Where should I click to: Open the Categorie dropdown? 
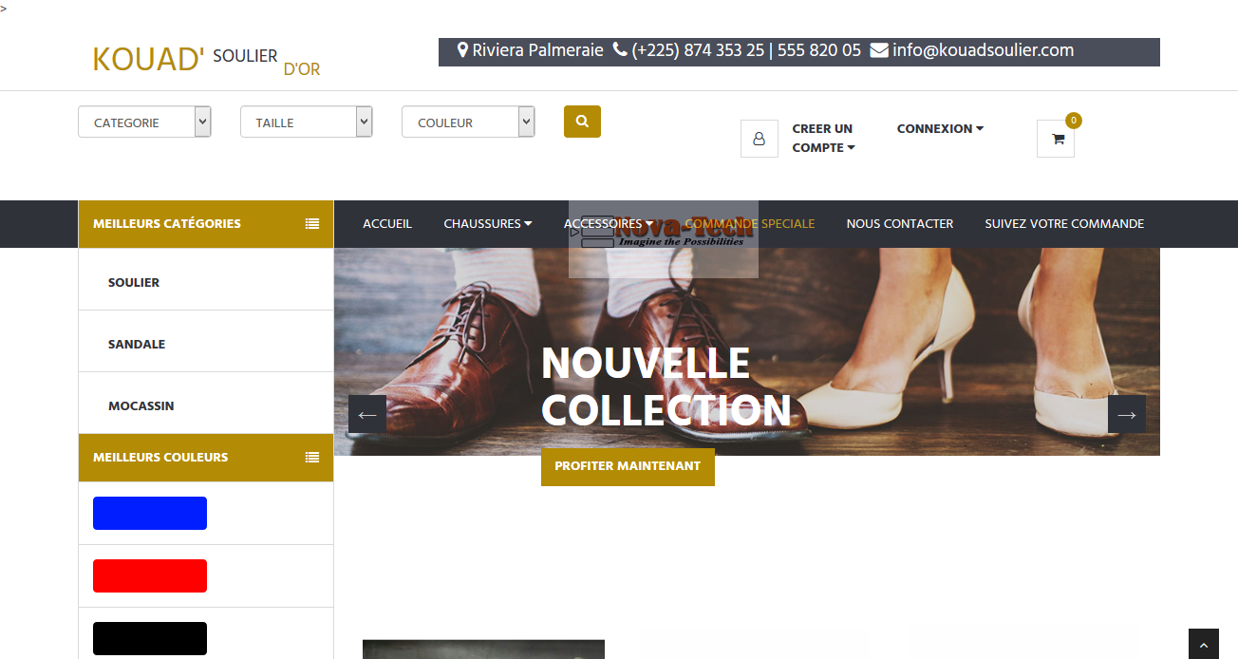(144, 122)
